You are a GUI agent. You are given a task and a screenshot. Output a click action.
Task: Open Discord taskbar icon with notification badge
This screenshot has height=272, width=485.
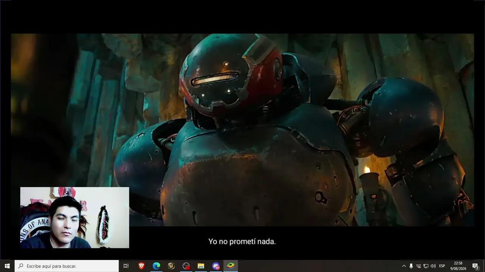pos(216,266)
